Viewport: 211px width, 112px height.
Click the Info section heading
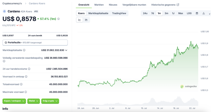click(5, 109)
